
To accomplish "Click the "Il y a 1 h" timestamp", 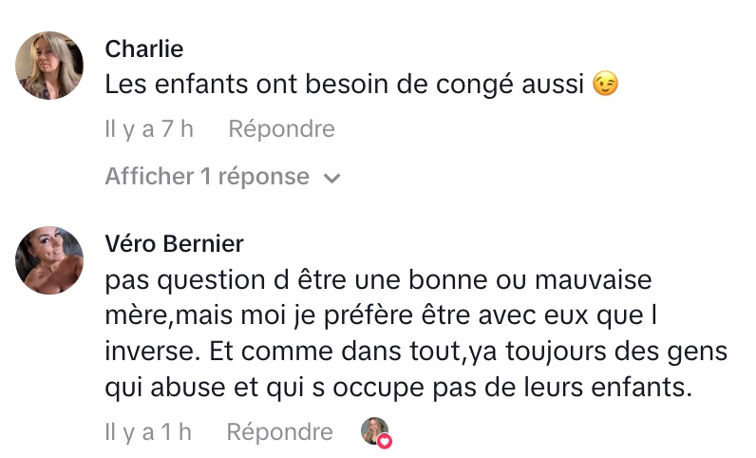I will [148, 432].
